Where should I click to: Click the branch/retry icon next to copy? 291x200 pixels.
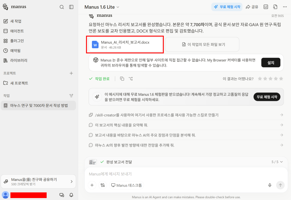click(131, 79)
